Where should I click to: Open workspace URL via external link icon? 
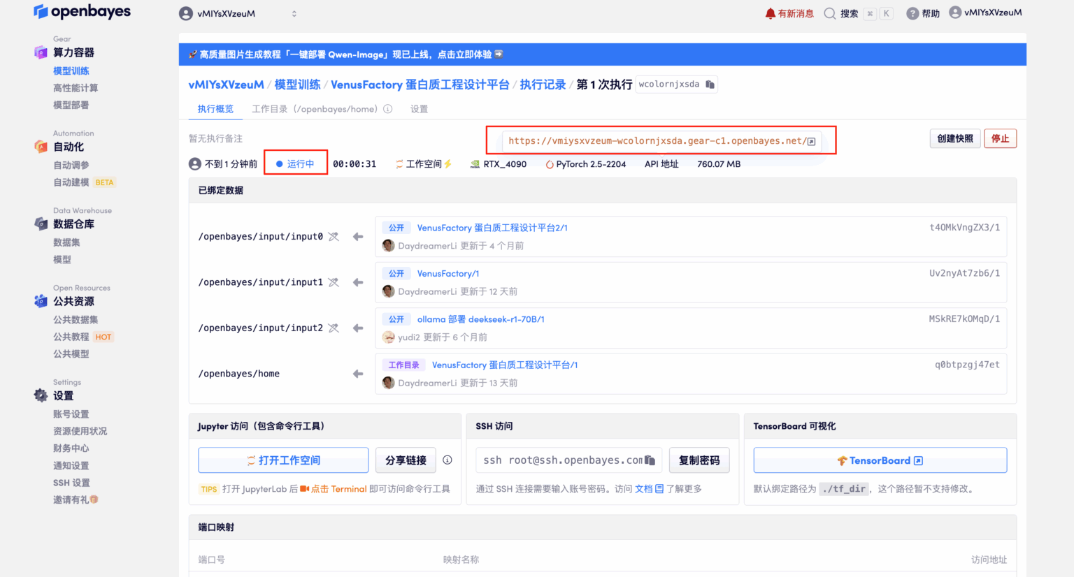pos(812,140)
